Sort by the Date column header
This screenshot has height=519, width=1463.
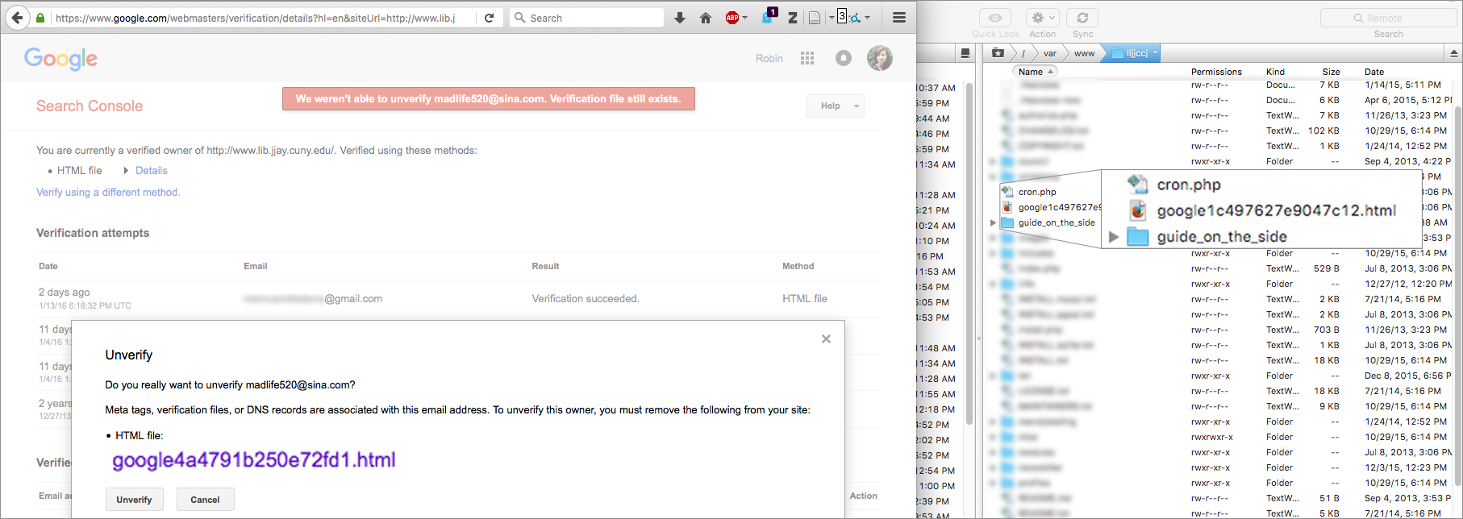1374,72
